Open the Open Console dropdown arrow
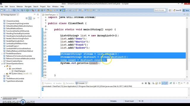190x106 pixels. [182, 83]
